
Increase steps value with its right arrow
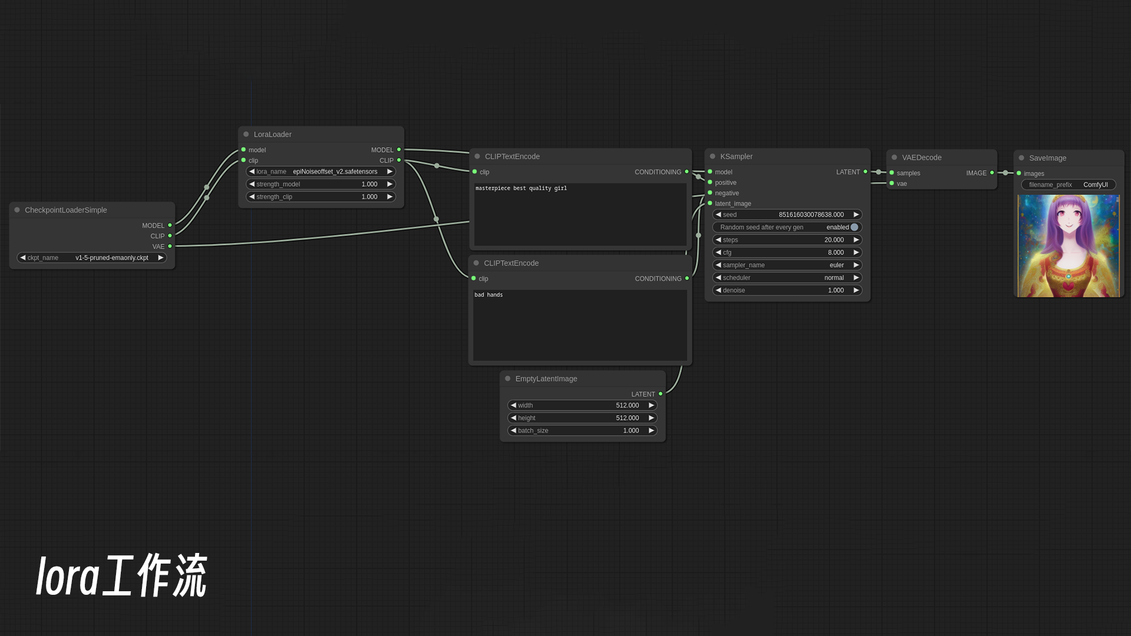[x=856, y=240]
